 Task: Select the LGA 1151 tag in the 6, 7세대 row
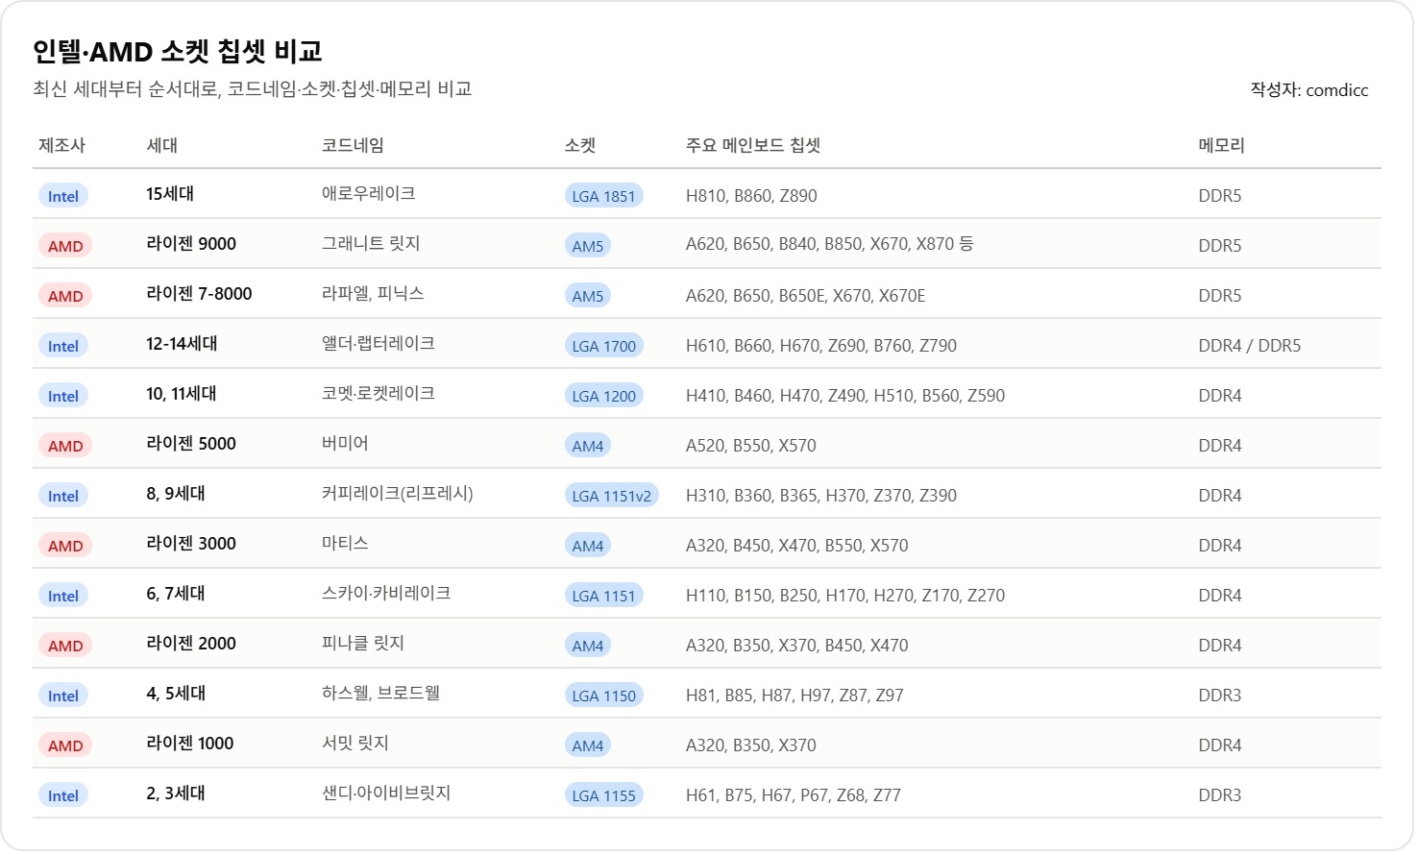tap(603, 596)
